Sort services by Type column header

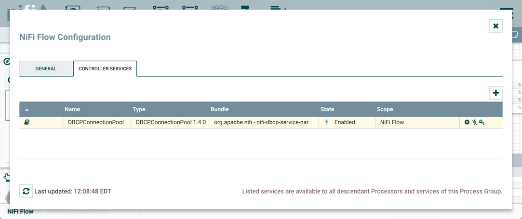tap(139, 109)
